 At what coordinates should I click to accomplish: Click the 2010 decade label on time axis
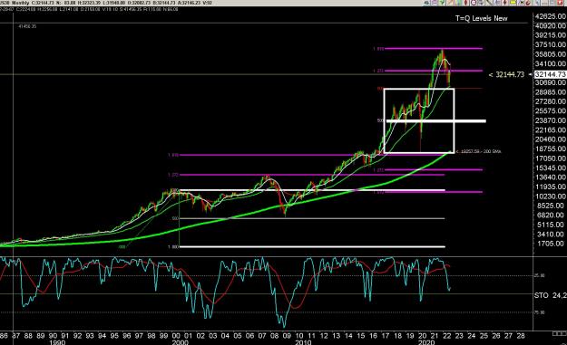pos(303,342)
